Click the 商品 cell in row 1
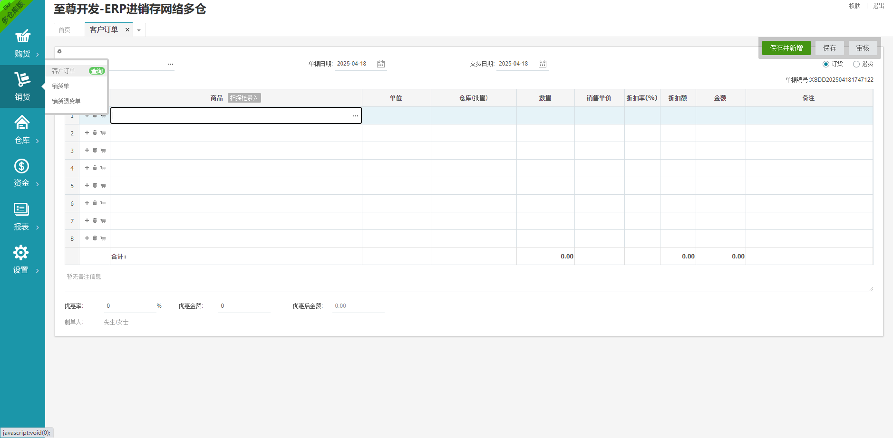Image resolution: width=893 pixels, height=438 pixels. [x=236, y=115]
